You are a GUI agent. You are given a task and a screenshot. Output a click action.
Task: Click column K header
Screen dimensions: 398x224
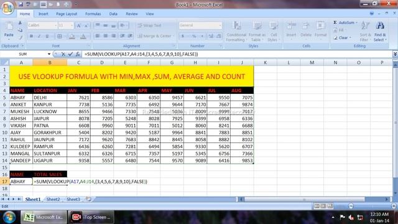coord(266,62)
